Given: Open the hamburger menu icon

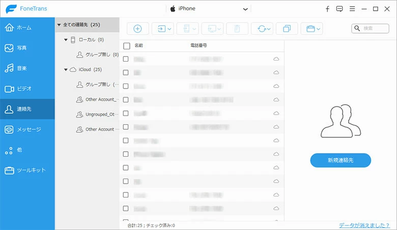Looking at the screenshot, I should (351, 9).
